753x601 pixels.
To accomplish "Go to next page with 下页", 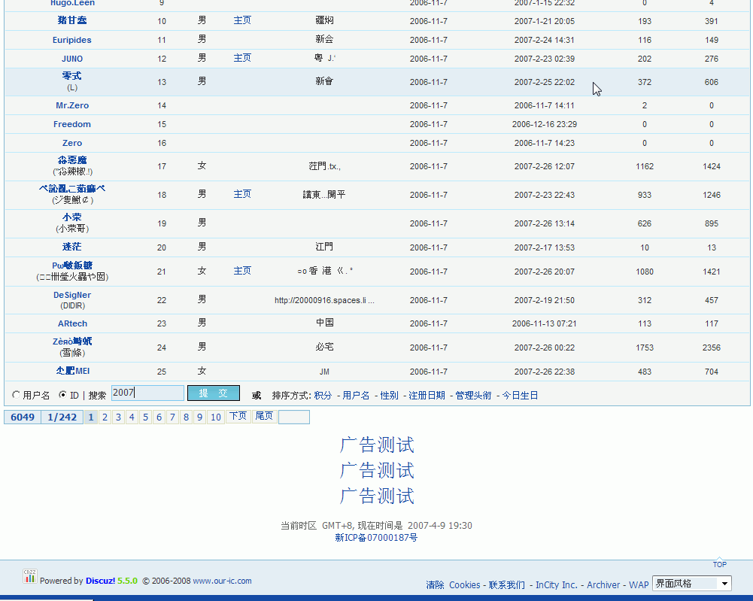I will click(x=238, y=416).
